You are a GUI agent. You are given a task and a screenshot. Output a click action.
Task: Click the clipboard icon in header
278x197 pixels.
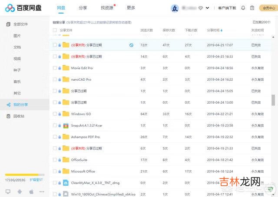coord(252,8)
